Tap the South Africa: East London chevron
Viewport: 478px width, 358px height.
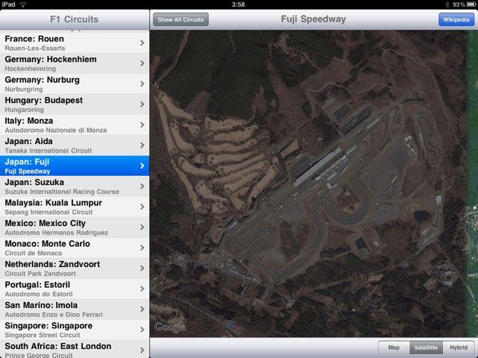(143, 350)
